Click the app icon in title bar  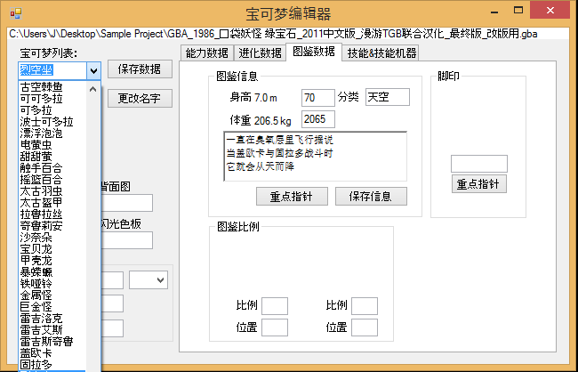pyautogui.click(x=16, y=13)
